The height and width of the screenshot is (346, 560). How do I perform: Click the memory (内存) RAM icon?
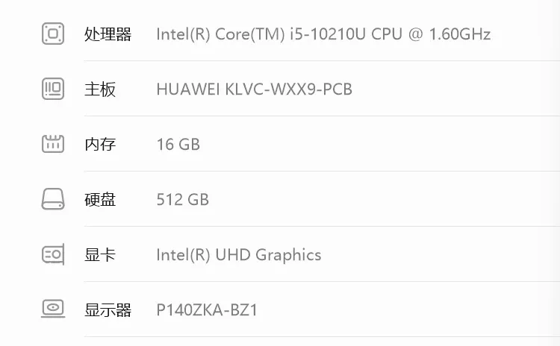pyautogui.click(x=53, y=144)
